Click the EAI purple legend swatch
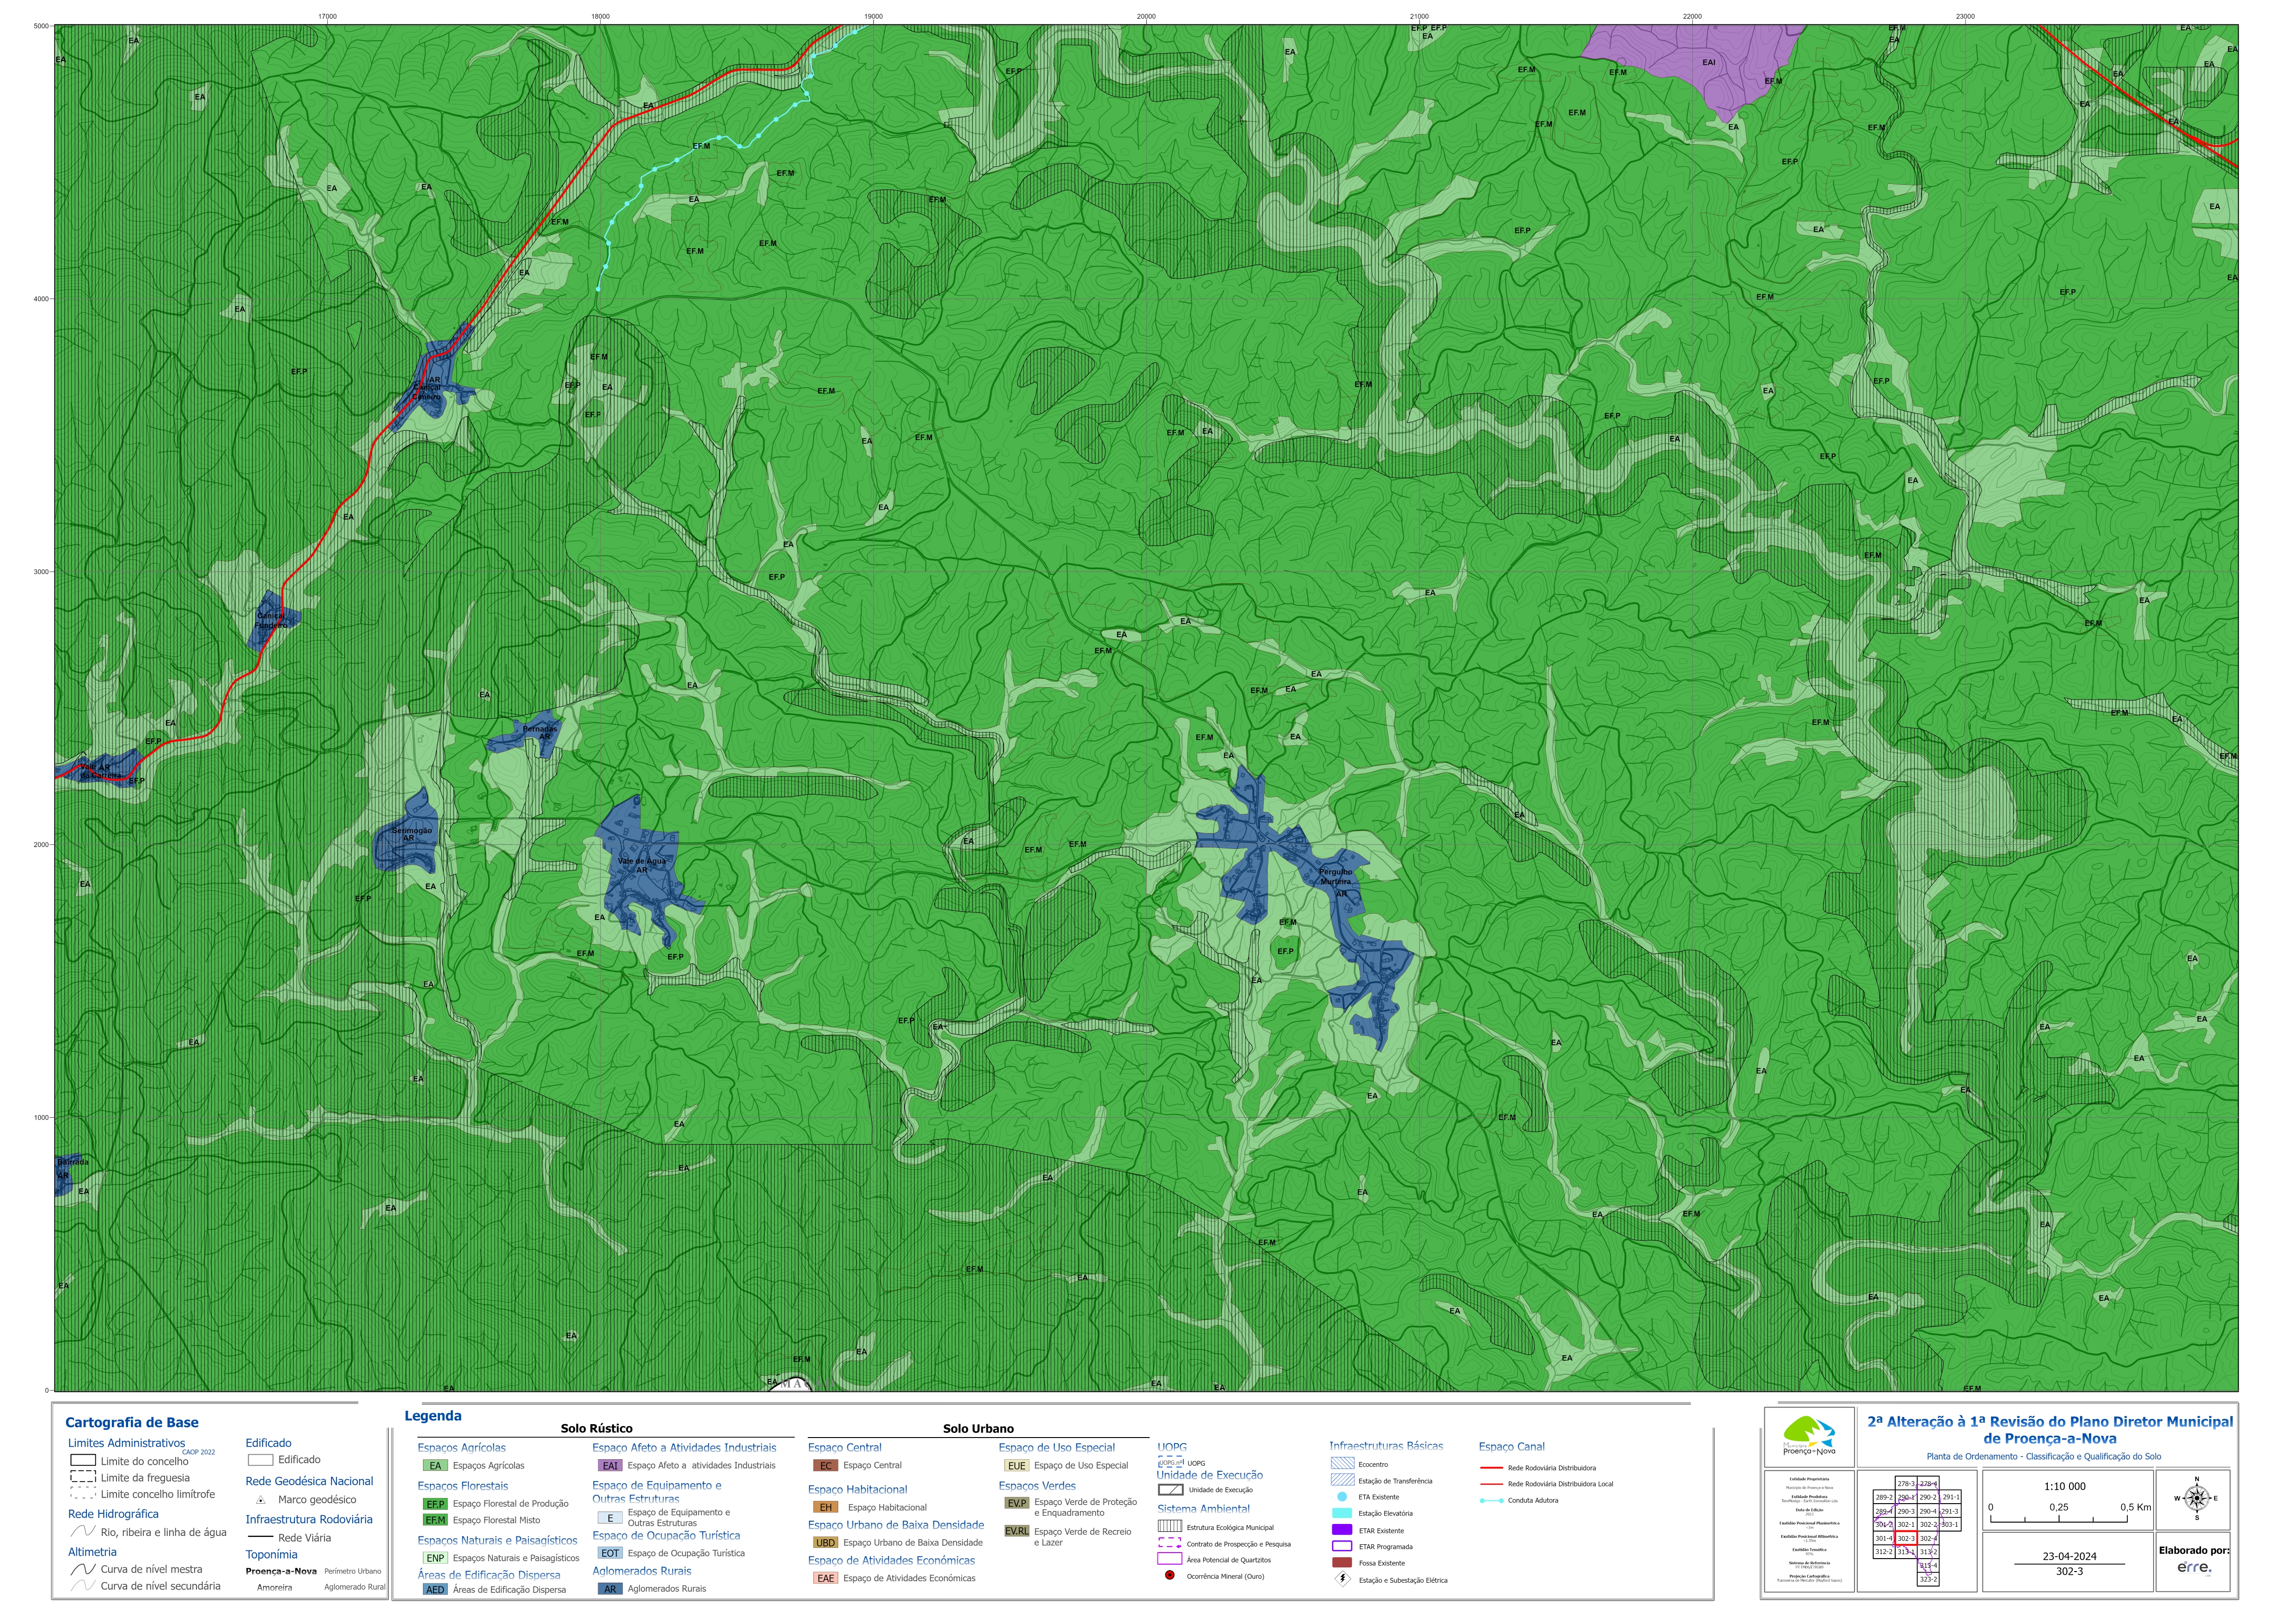2296x1621 pixels. 610,1466
